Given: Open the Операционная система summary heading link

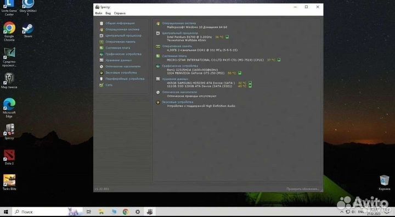Looking at the screenshot, I should [179, 23].
